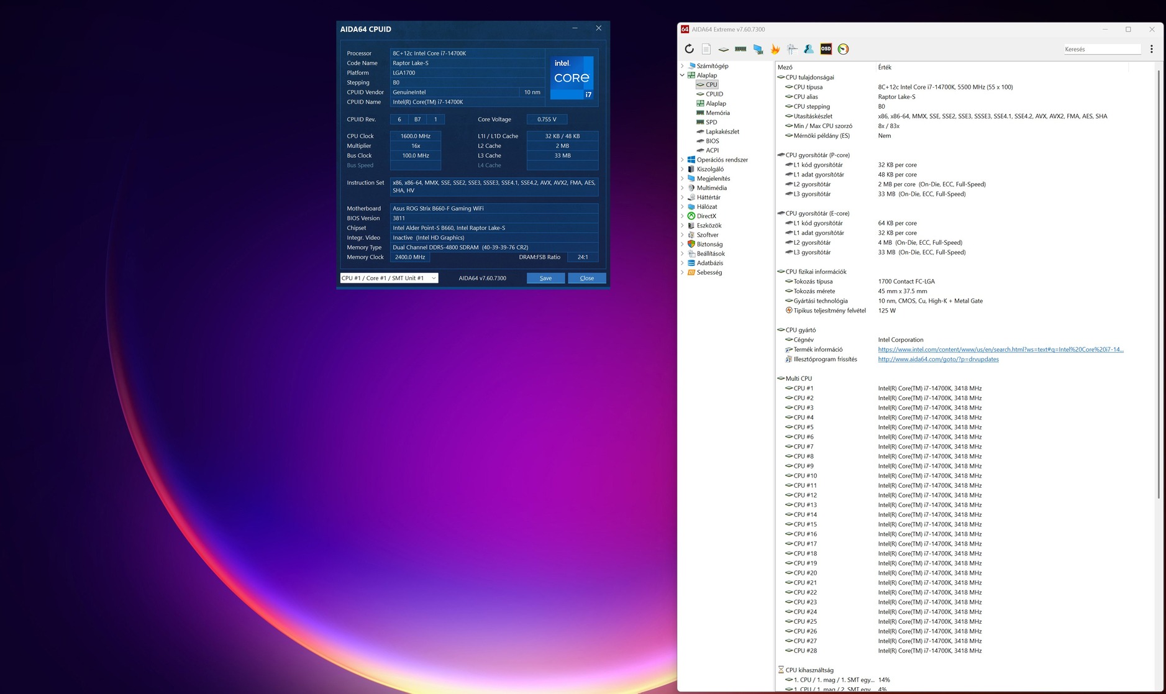Click the CPU stepping row

point(965,106)
